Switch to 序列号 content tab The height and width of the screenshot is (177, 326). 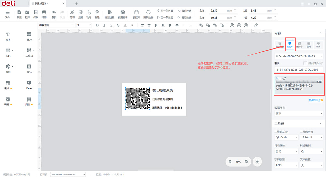tap(299, 44)
